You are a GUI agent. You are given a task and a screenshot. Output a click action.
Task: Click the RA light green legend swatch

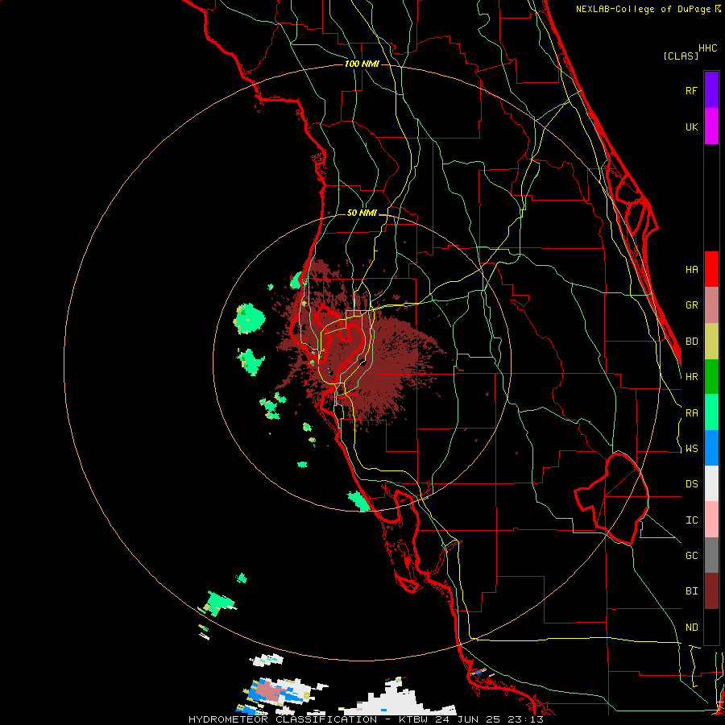[711, 412]
